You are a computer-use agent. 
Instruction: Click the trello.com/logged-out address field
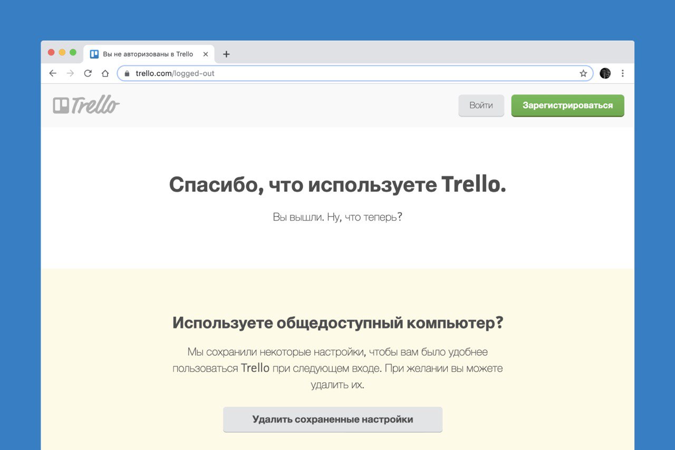[355, 73]
